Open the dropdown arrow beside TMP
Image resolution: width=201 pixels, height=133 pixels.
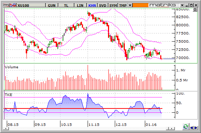pos(130,5)
